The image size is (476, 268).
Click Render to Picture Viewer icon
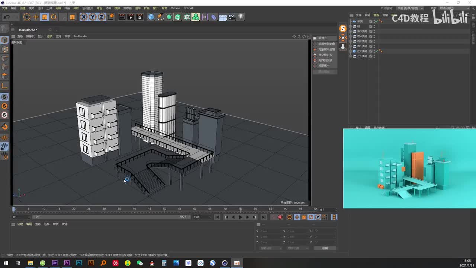coord(131,17)
